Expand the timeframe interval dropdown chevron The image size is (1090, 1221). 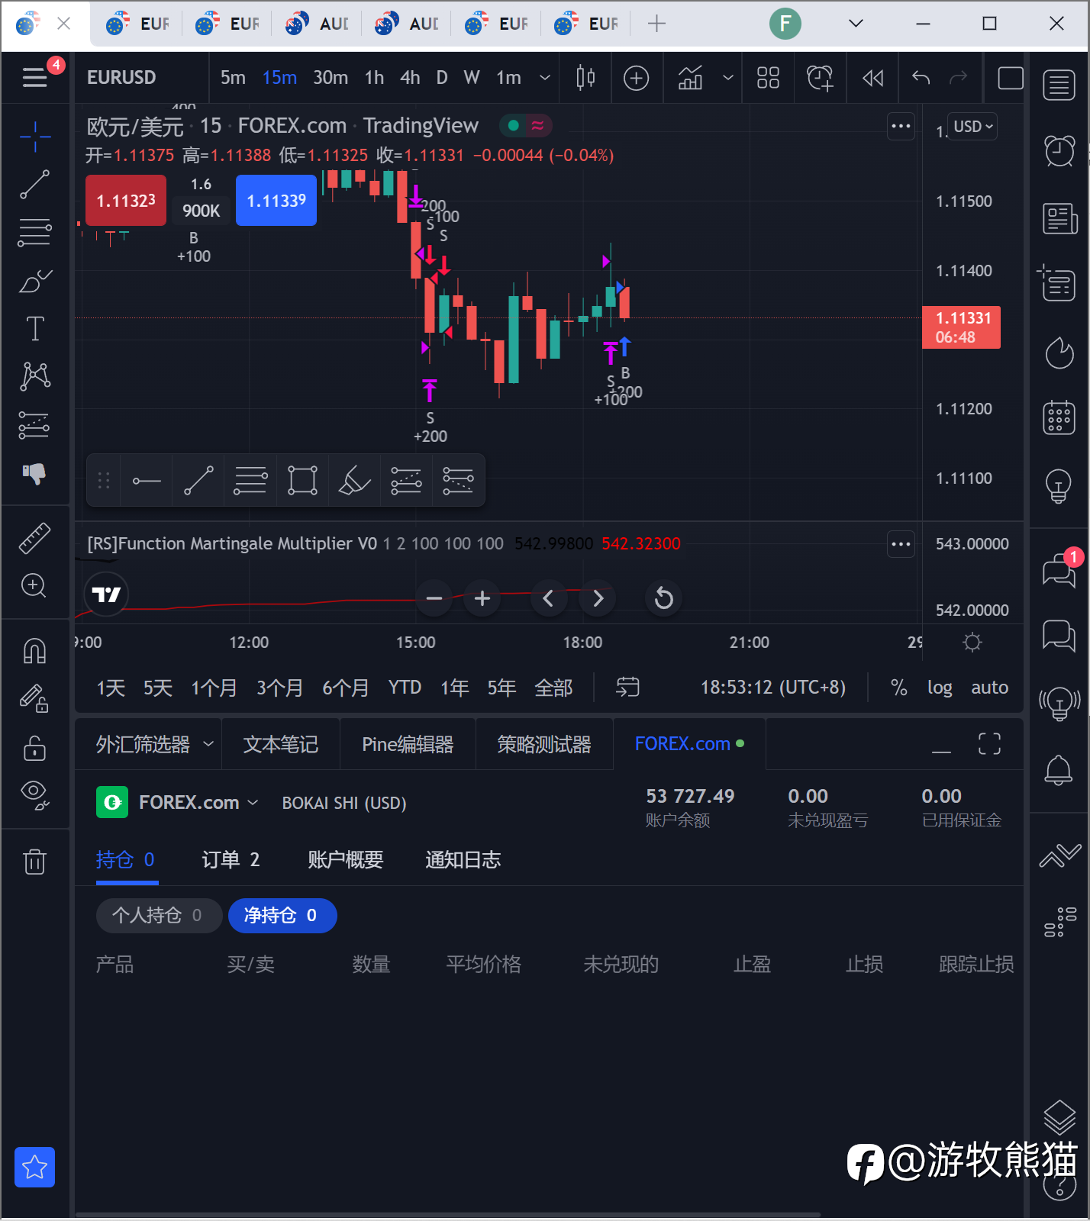click(545, 78)
